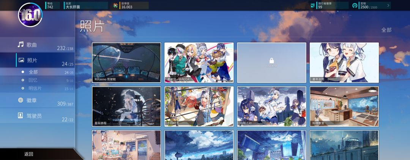
Task: Click the 9/10 memories count
Action: (x=70, y=81)
